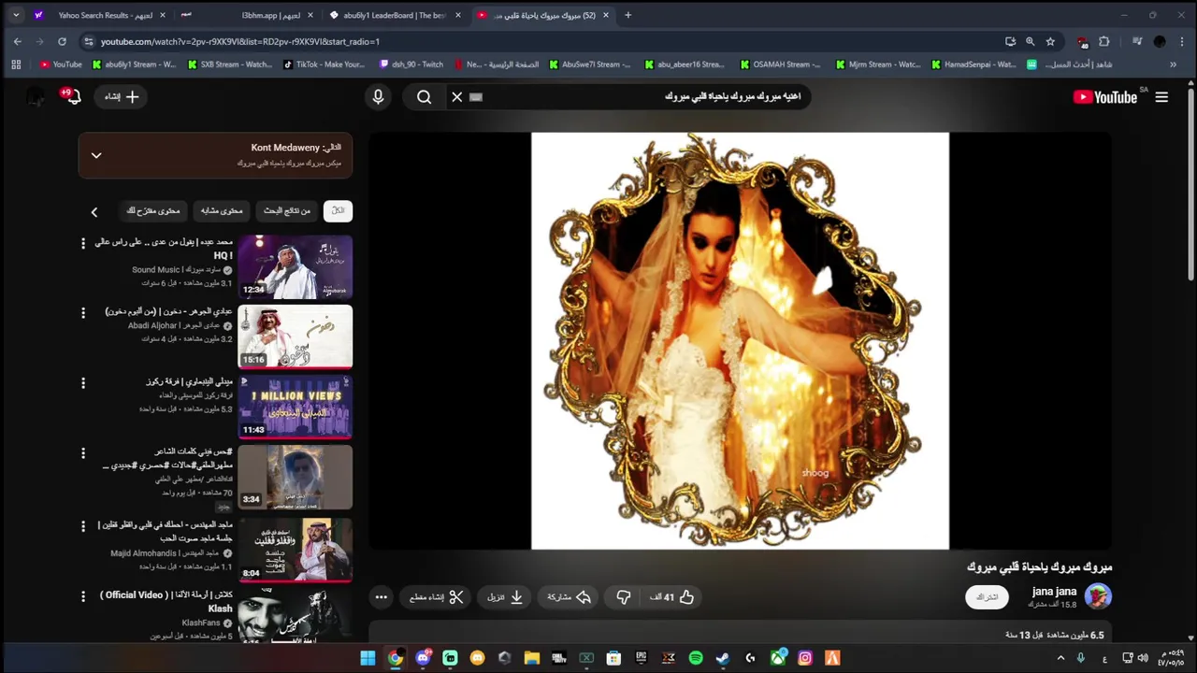Viewport: 1197px width, 673px height.
Task: Show more bookmarks with chevron
Action: click(1173, 64)
